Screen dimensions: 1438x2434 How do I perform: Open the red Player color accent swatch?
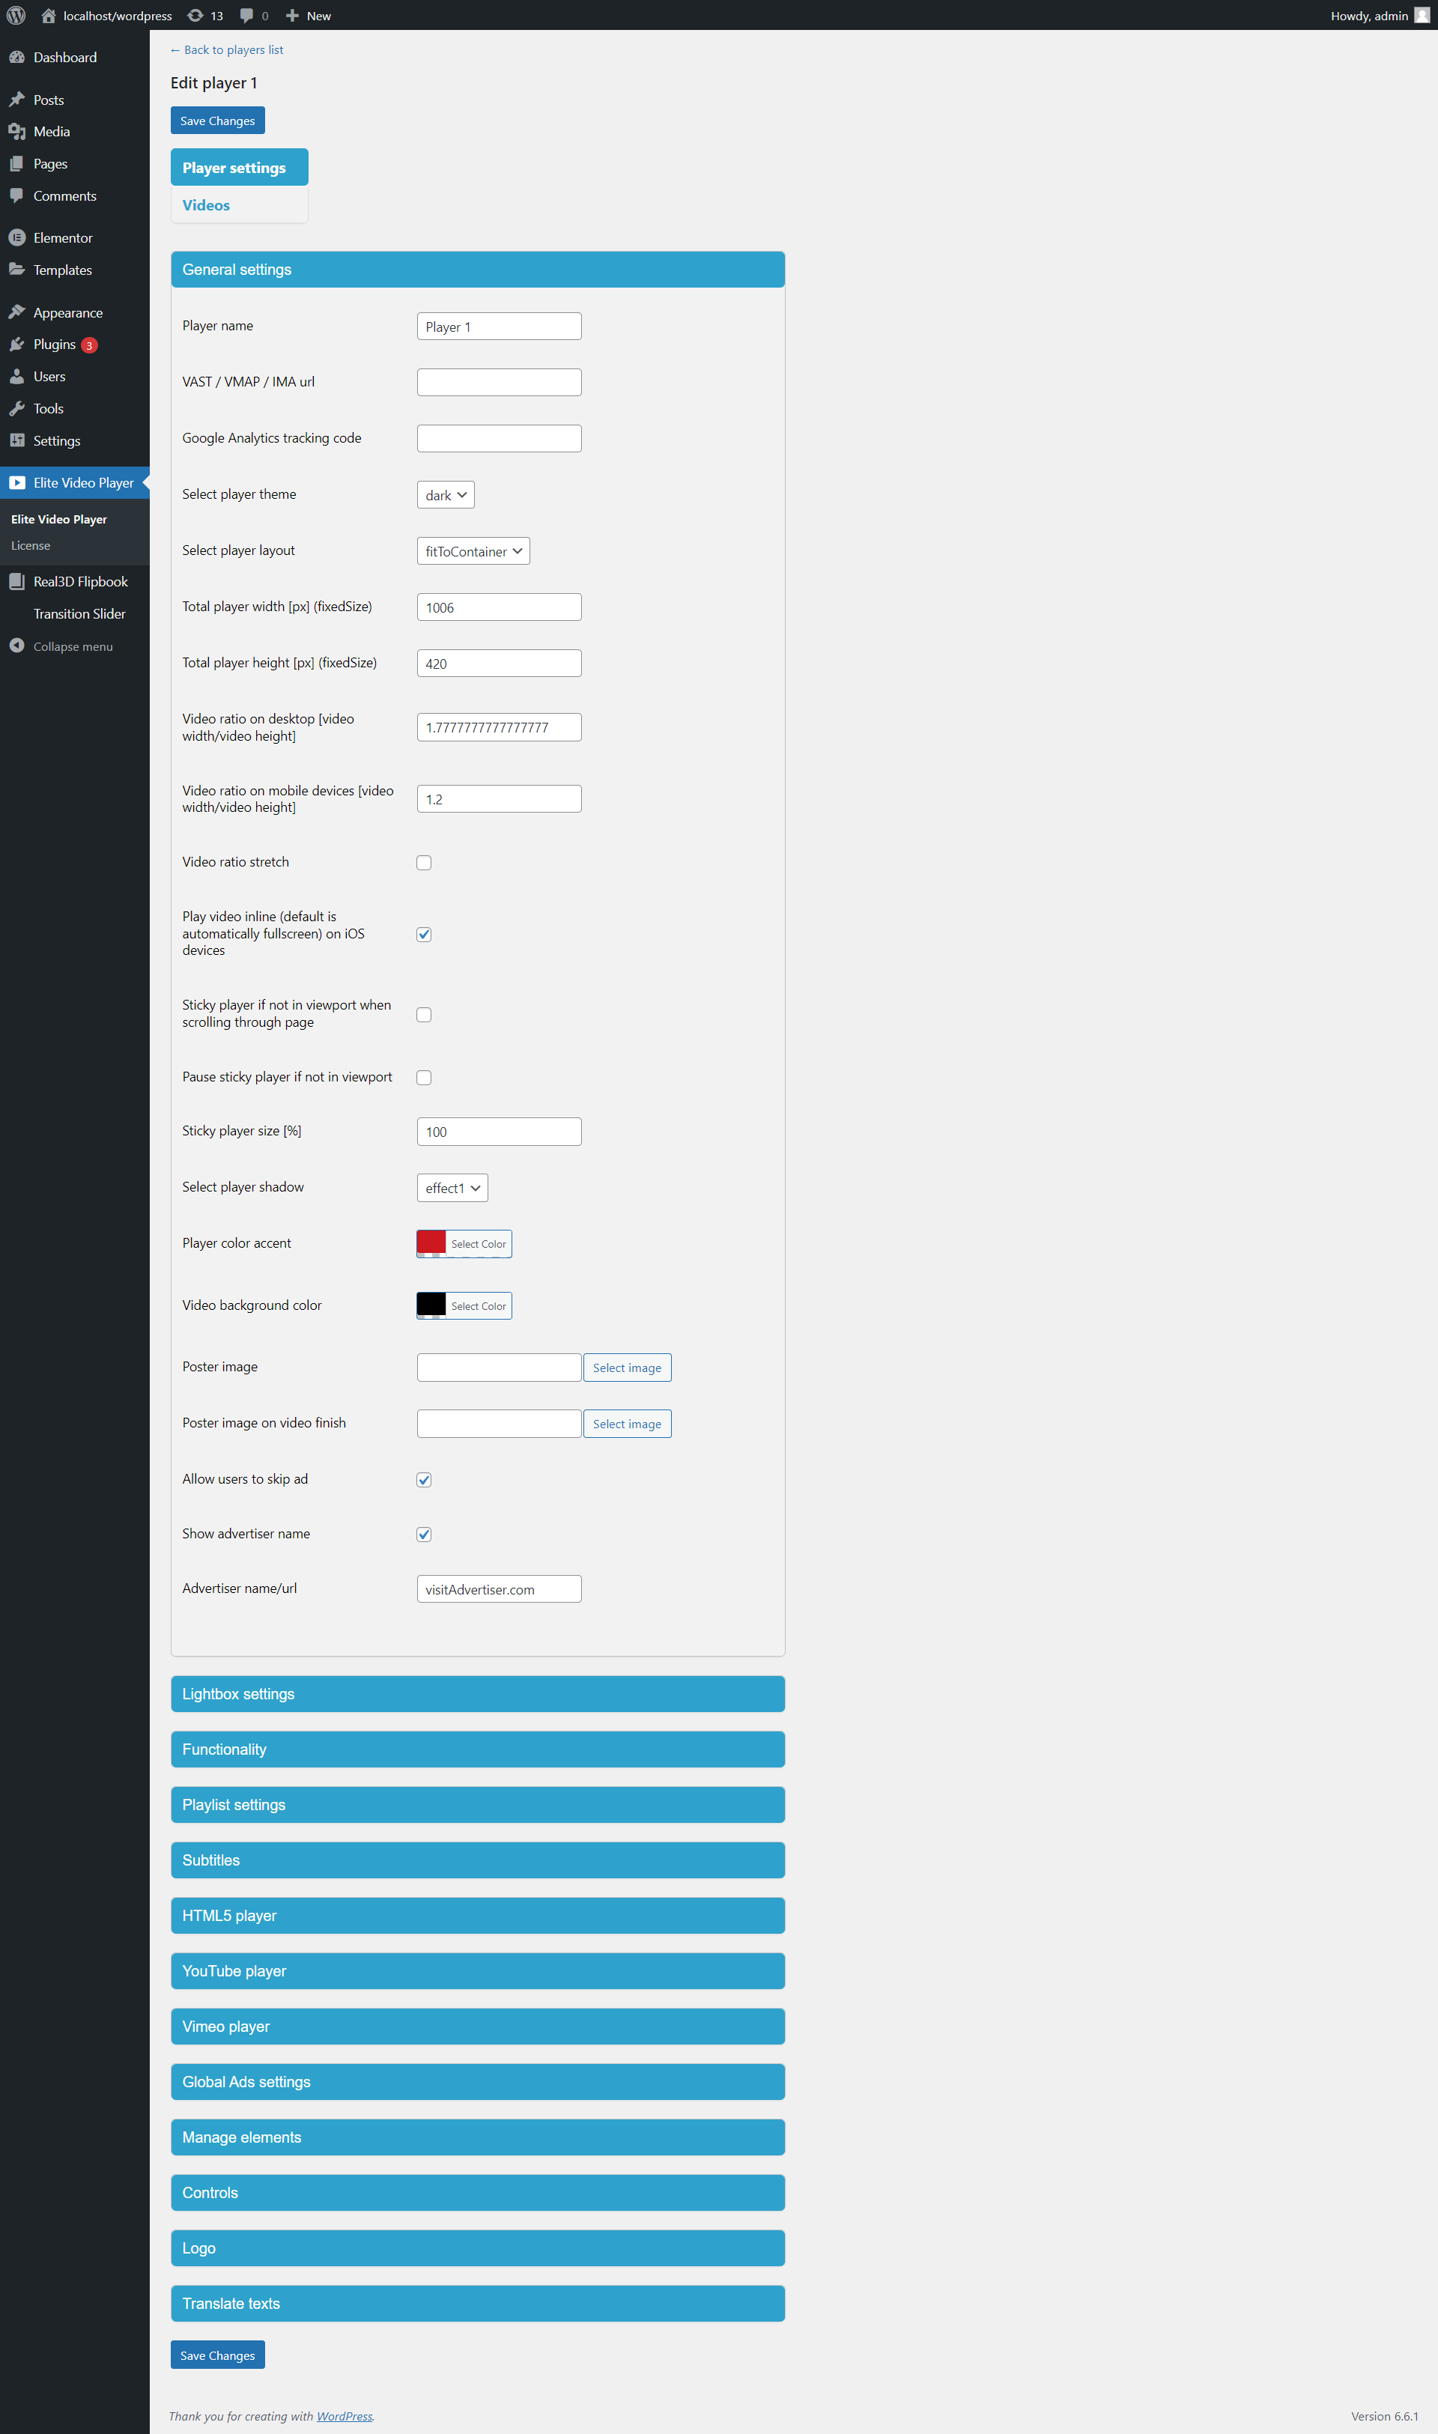pyautogui.click(x=431, y=1243)
